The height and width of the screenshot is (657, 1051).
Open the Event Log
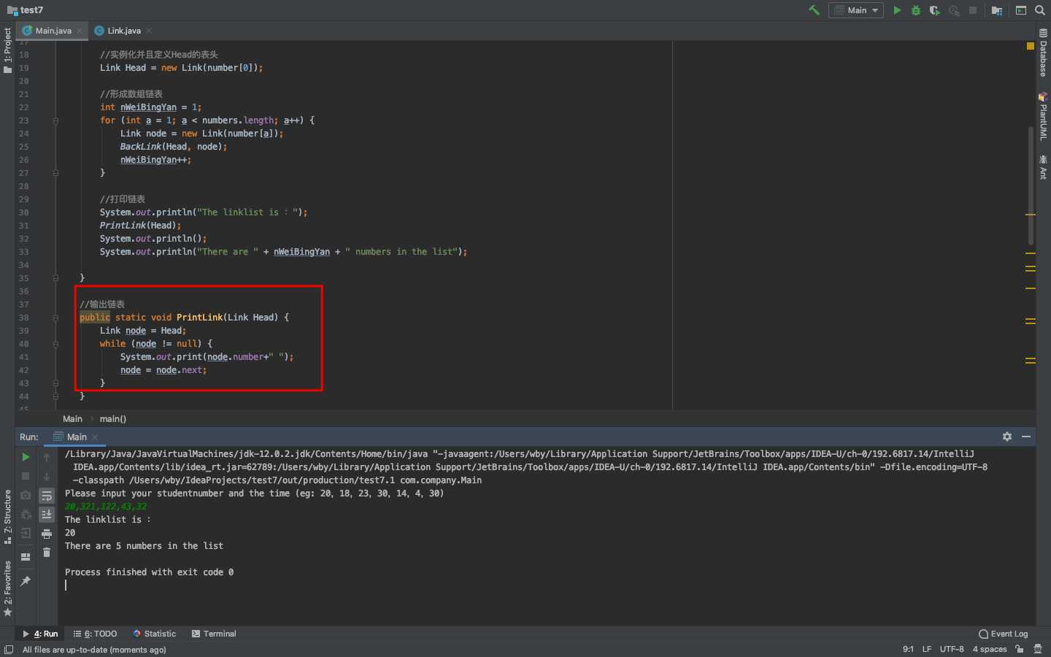pos(1004,634)
